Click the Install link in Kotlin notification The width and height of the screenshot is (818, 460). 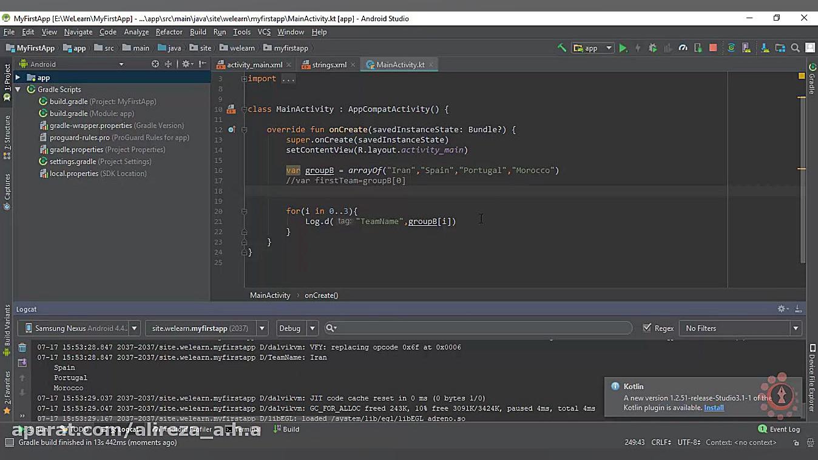714,408
